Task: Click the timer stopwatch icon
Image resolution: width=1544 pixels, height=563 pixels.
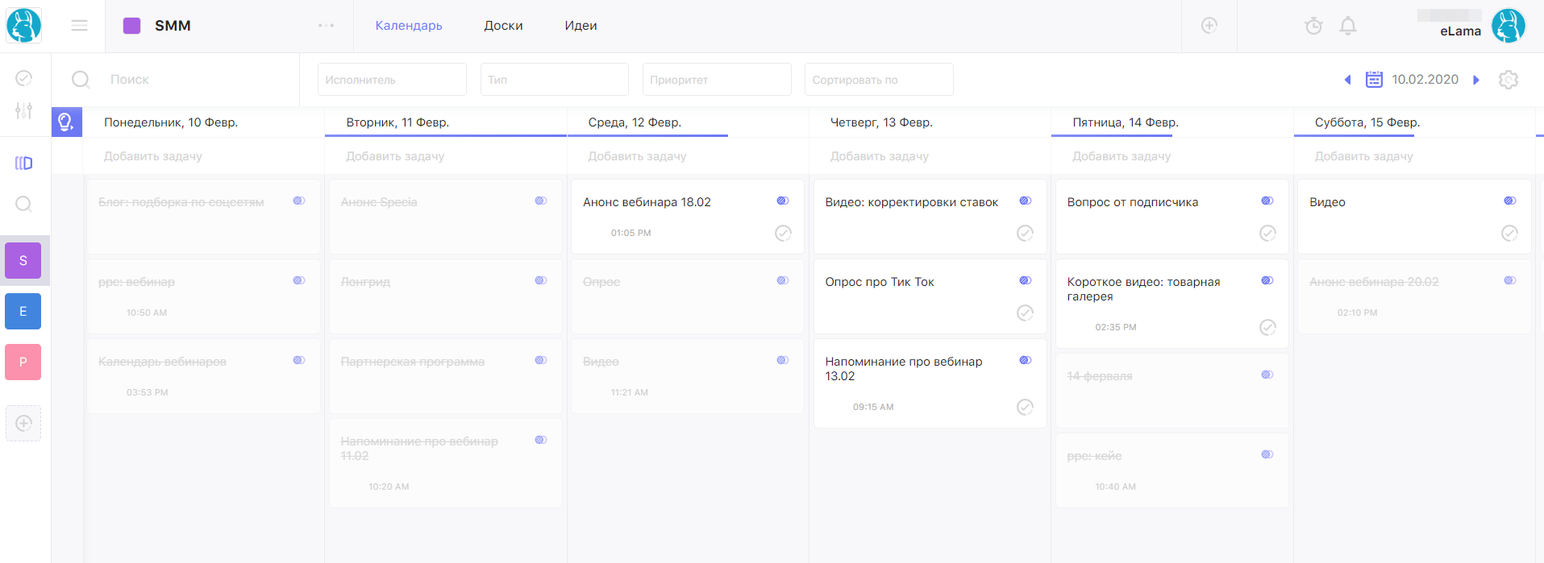Action: click(x=1313, y=26)
